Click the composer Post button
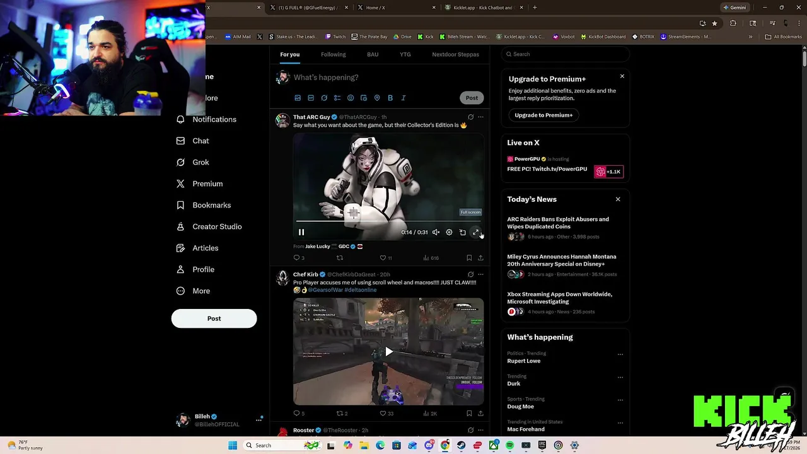807x454 pixels. (472, 98)
